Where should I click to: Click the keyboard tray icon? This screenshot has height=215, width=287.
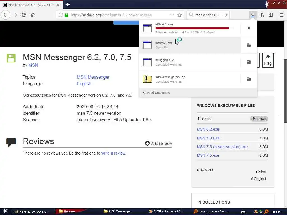[243, 212]
